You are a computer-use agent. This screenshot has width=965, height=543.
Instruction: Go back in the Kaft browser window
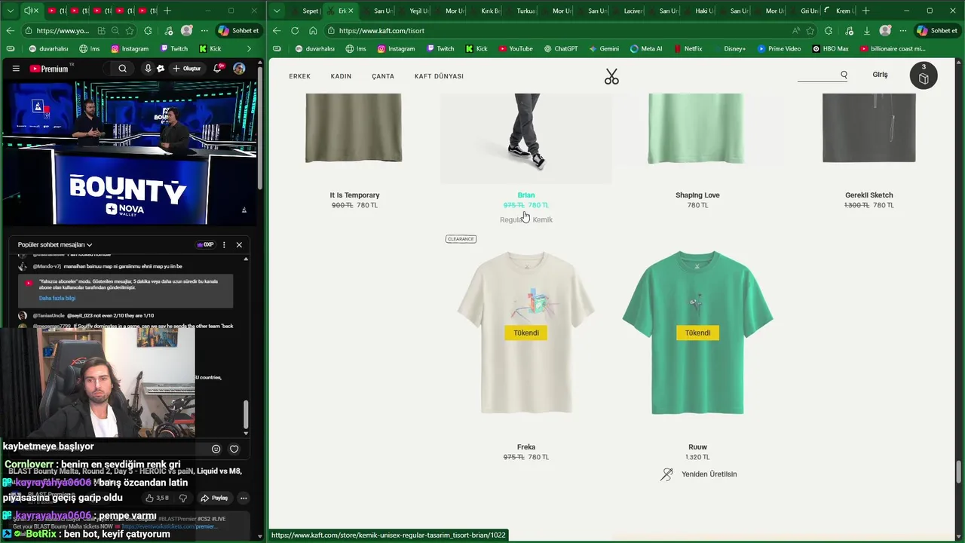tap(277, 31)
